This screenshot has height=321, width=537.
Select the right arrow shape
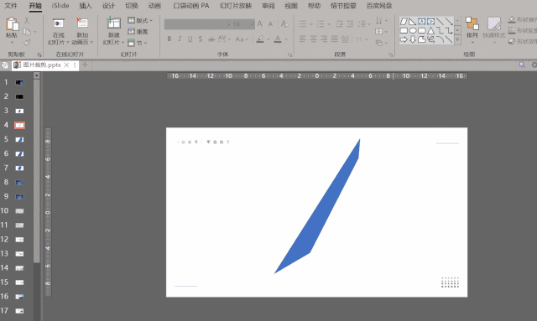[x=404, y=39]
